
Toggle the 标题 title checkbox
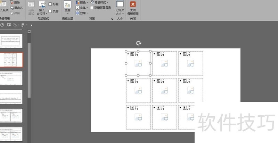click(x=50, y=4)
